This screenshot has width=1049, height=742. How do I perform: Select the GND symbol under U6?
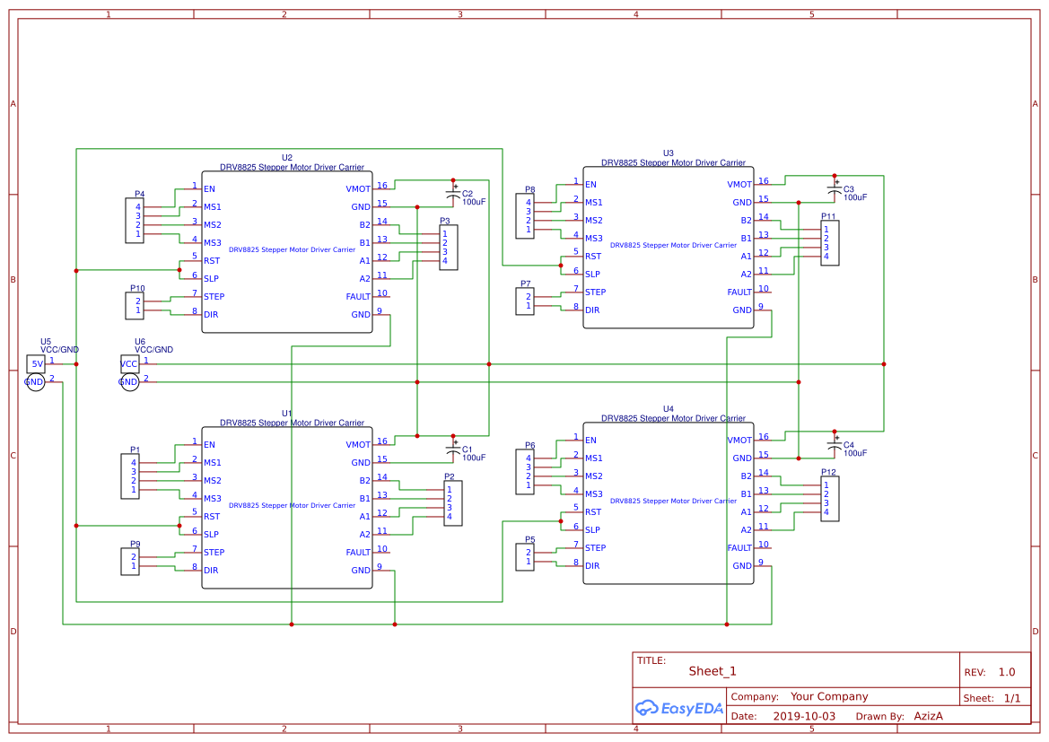pyautogui.click(x=129, y=380)
